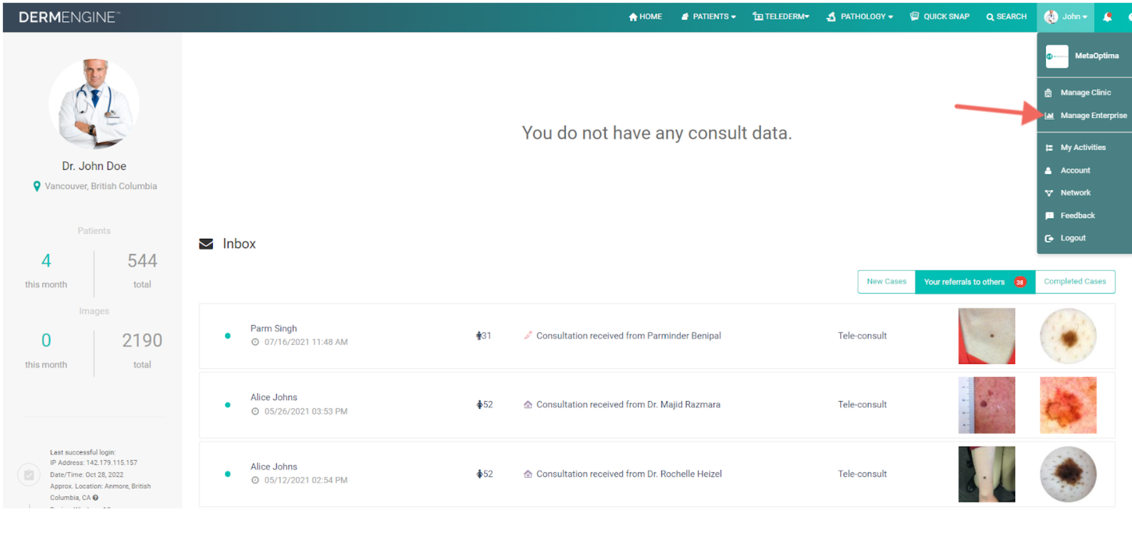Open Quick Snap from the top bar
The height and width of the screenshot is (536, 1132).
(940, 17)
